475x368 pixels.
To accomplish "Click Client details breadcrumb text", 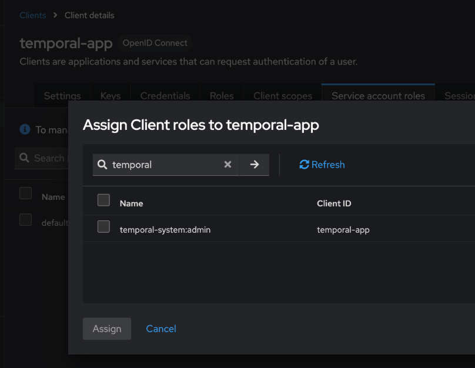I will (89, 15).
